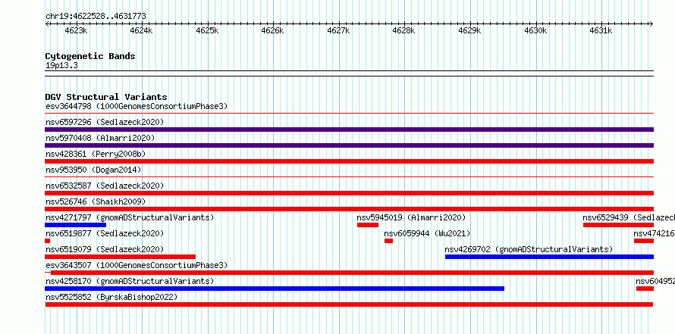Click the 4626k ruler tick label

coord(272,31)
